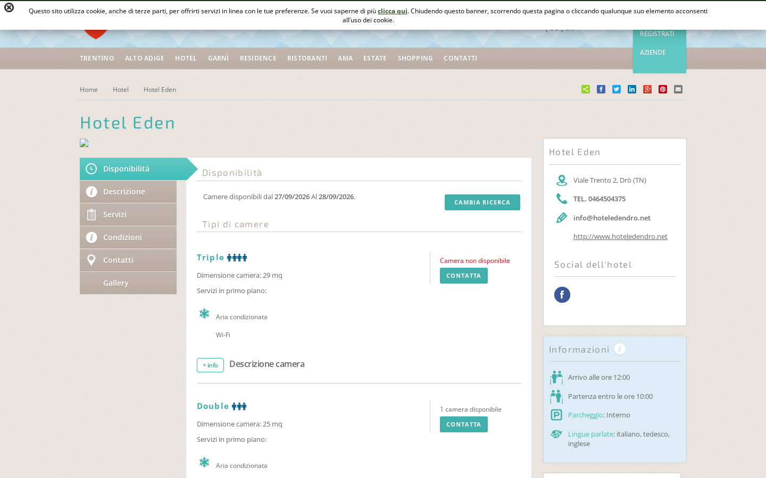
Task: Click the telephone icon beside the number
Action: pos(562,199)
